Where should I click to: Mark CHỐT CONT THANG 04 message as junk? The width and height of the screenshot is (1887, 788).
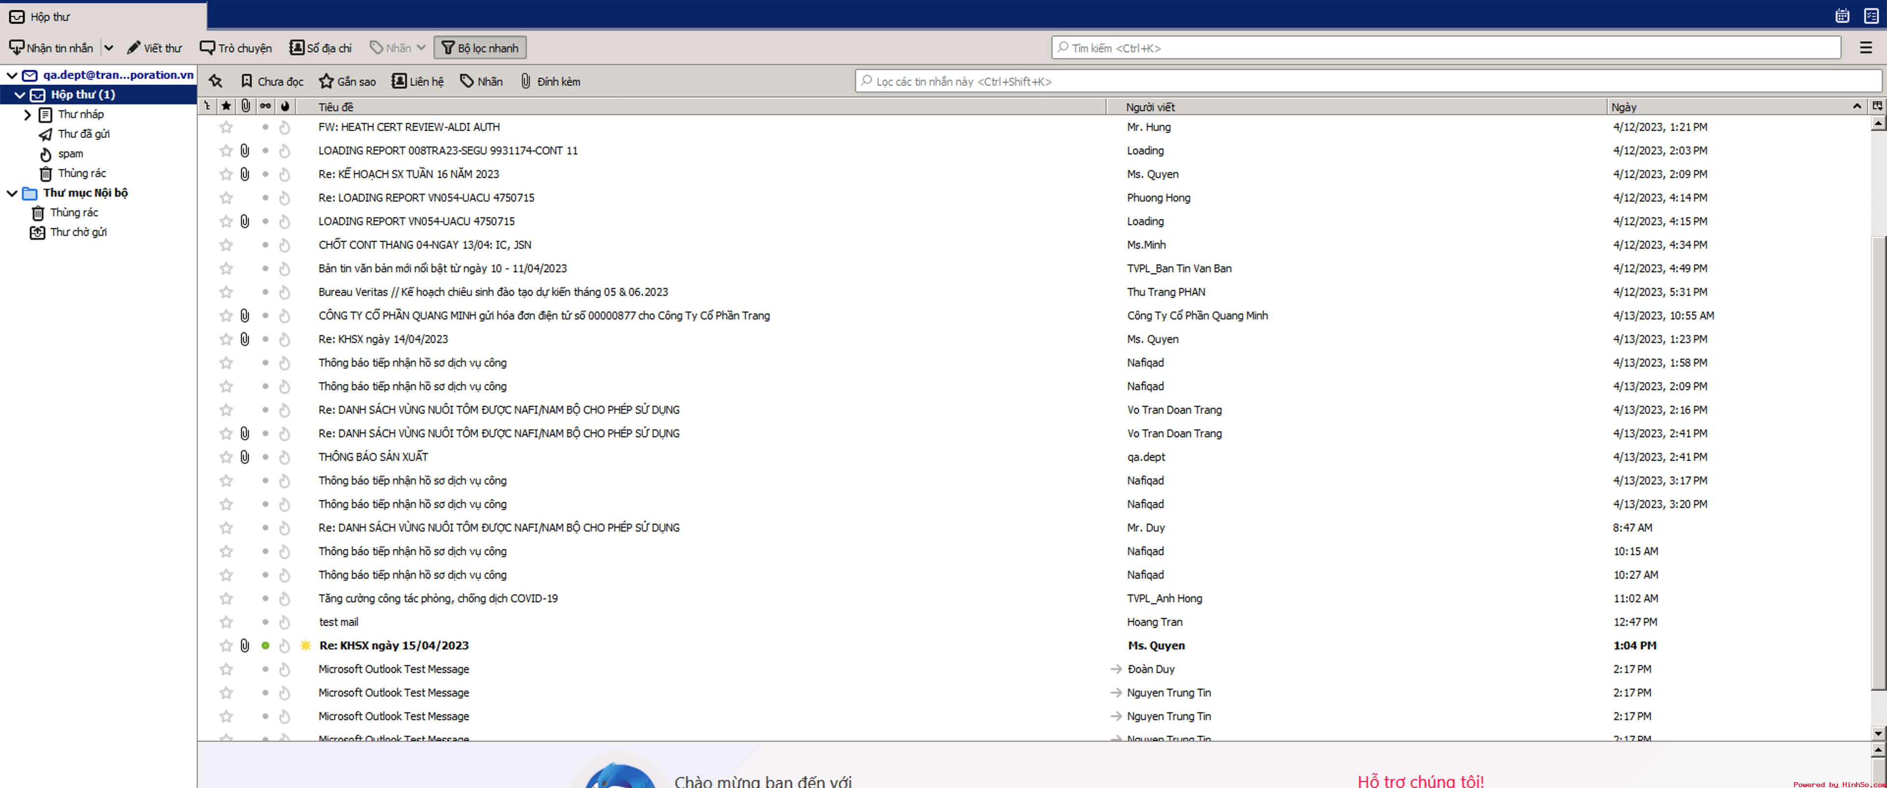[x=285, y=245]
